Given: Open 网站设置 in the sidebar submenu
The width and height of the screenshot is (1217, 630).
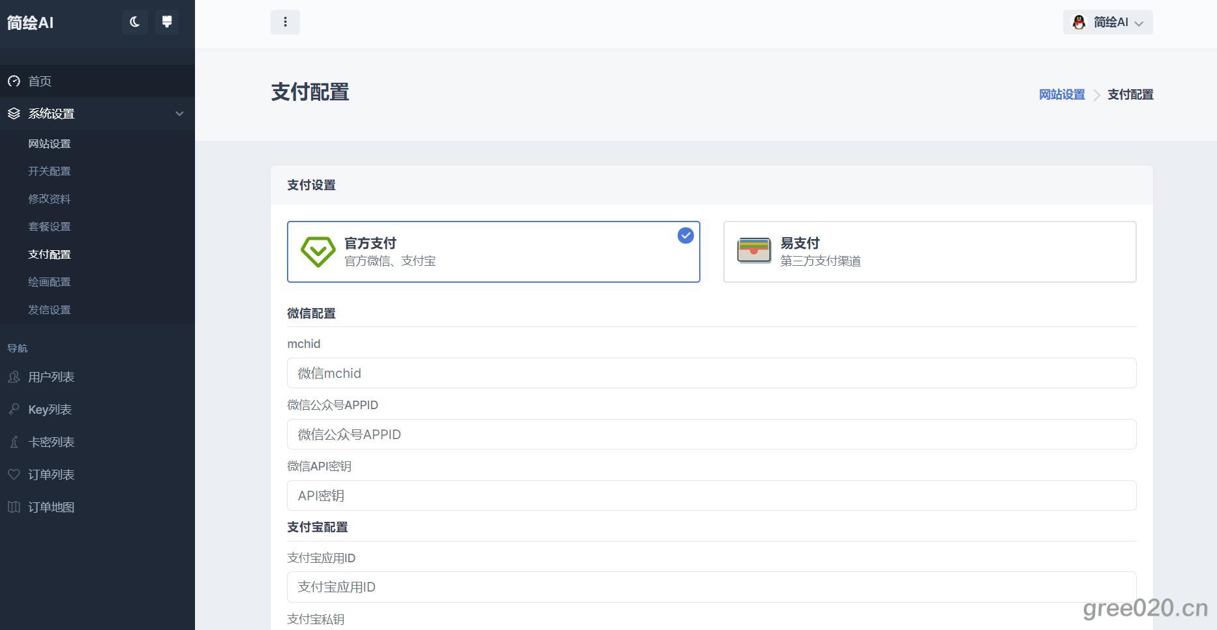Looking at the screenshot, I should pos(50,143).
